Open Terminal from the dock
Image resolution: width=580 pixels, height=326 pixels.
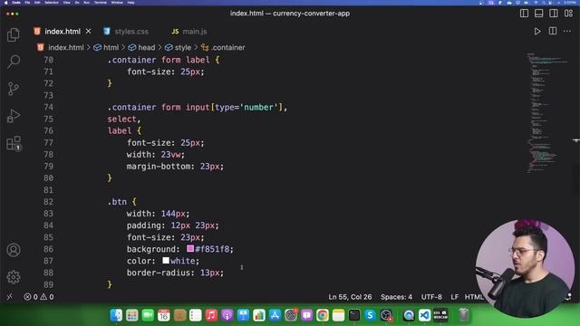[354, 315]
